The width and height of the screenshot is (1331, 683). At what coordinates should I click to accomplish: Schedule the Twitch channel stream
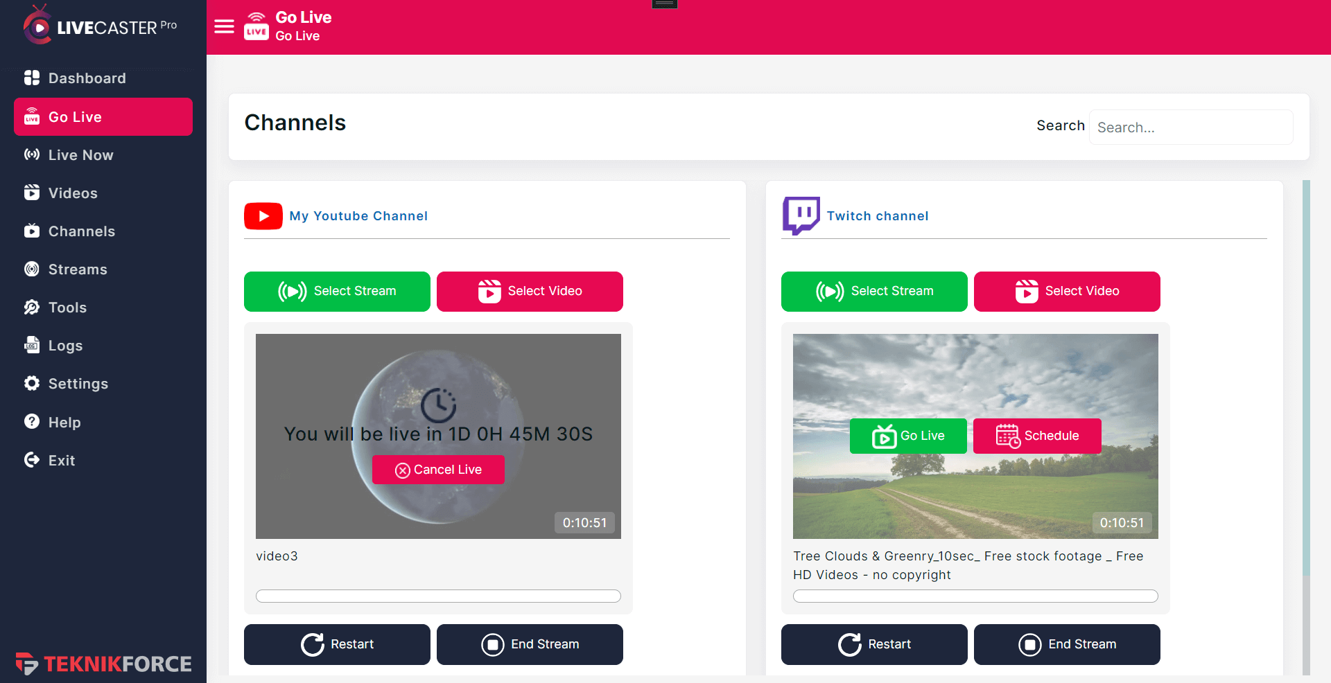pos(1037,436)
